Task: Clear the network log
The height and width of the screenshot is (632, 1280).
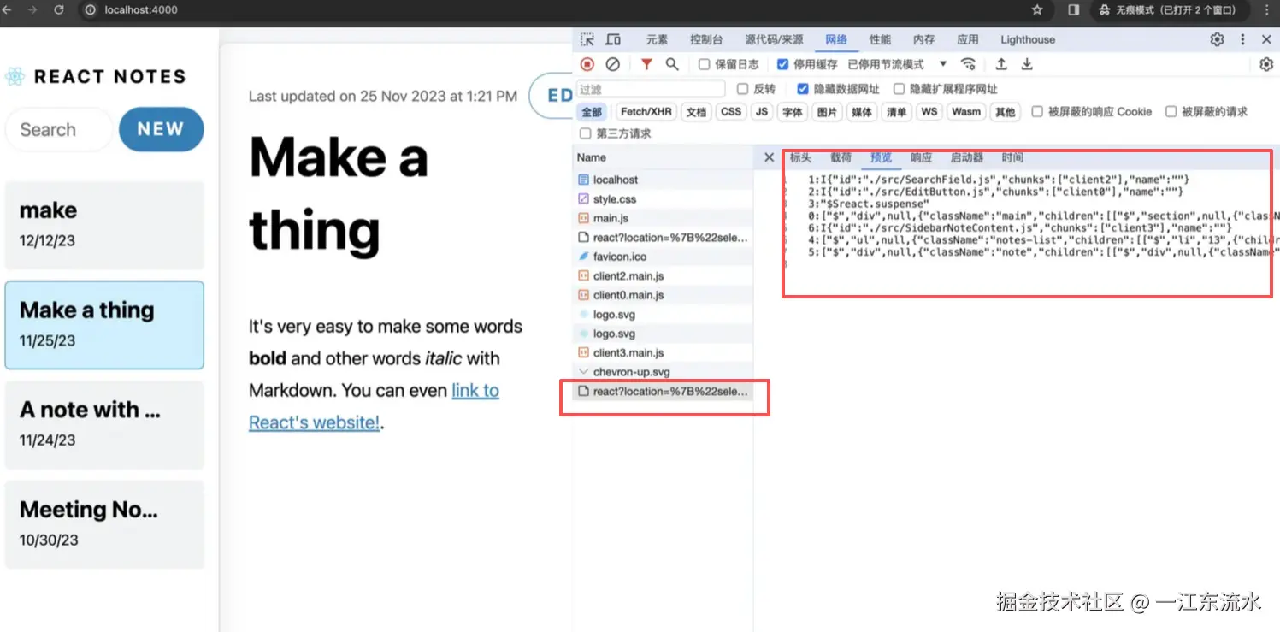Action: (613, 64)
